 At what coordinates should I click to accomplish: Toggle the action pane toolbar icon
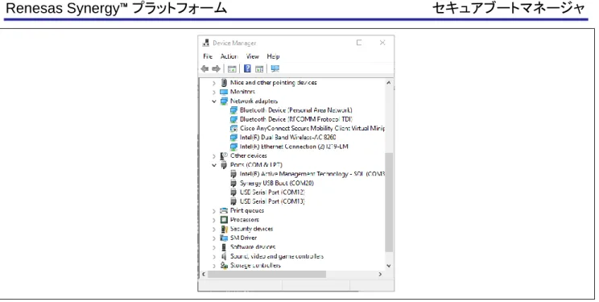click(259, 68)
